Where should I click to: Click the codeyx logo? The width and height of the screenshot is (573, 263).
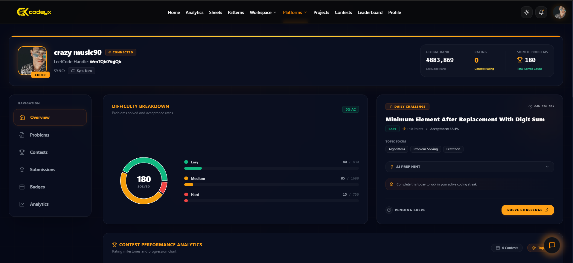[34, 12]
